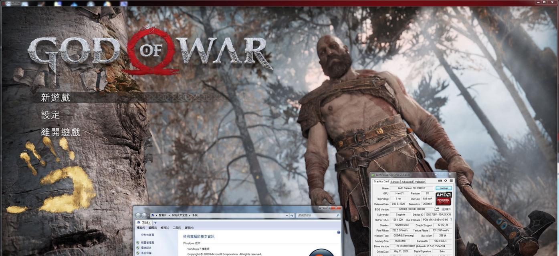This screenshot has height=256, width=559.
Task: Add a new tab with the plus button
Action: (155, 222)
